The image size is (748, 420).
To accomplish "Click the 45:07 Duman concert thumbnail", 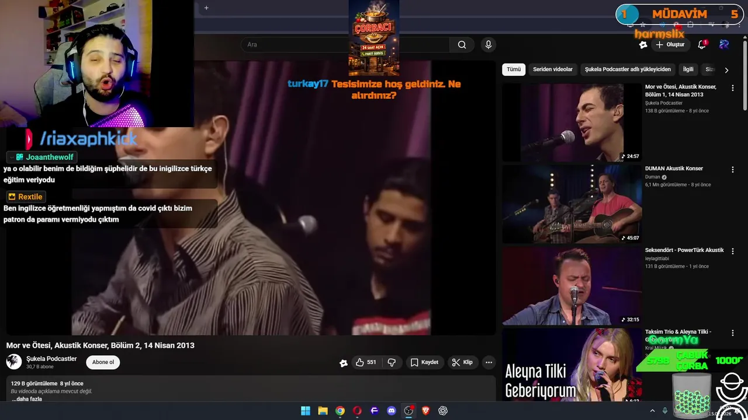I will (x=572, y=204).
